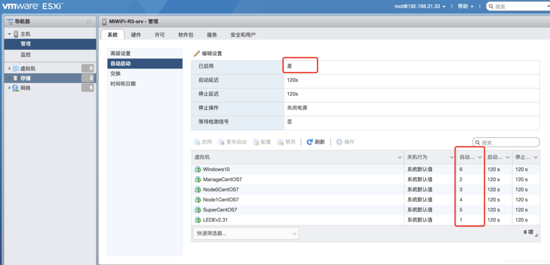Select 高级设置 in the settings list
Viewport: 550px width, 265px height.
coord(120,54)
